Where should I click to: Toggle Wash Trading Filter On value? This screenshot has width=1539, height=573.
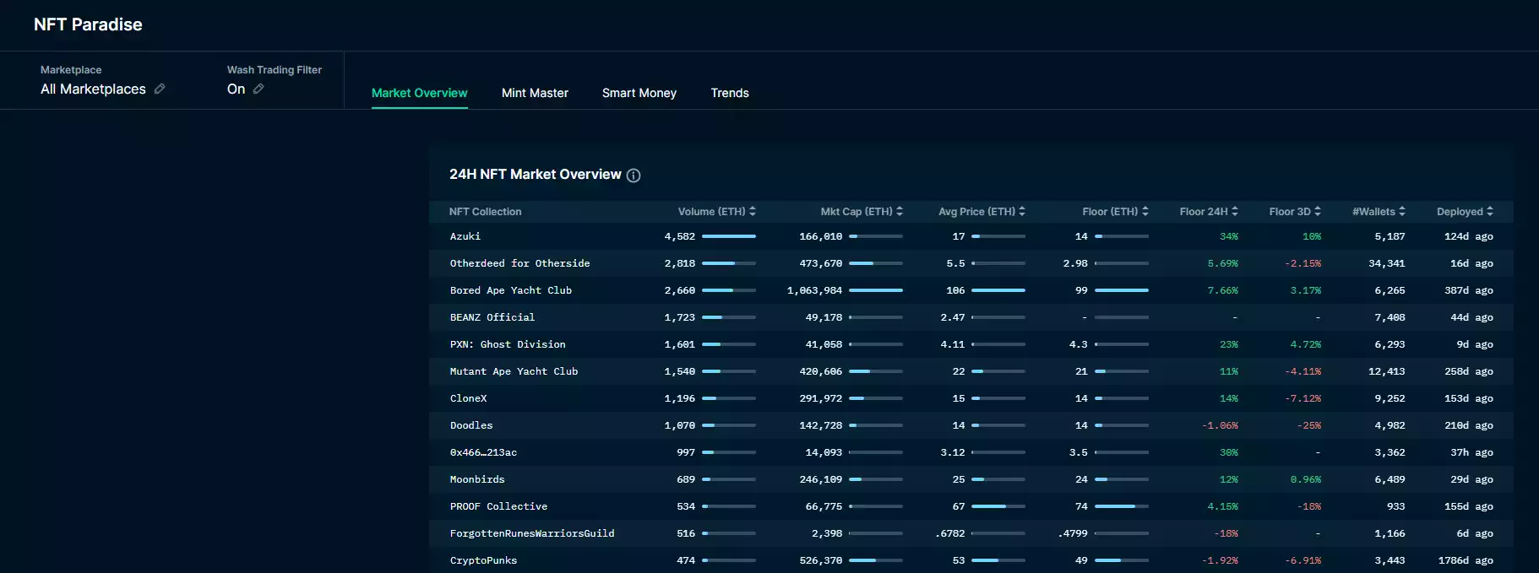236,89
